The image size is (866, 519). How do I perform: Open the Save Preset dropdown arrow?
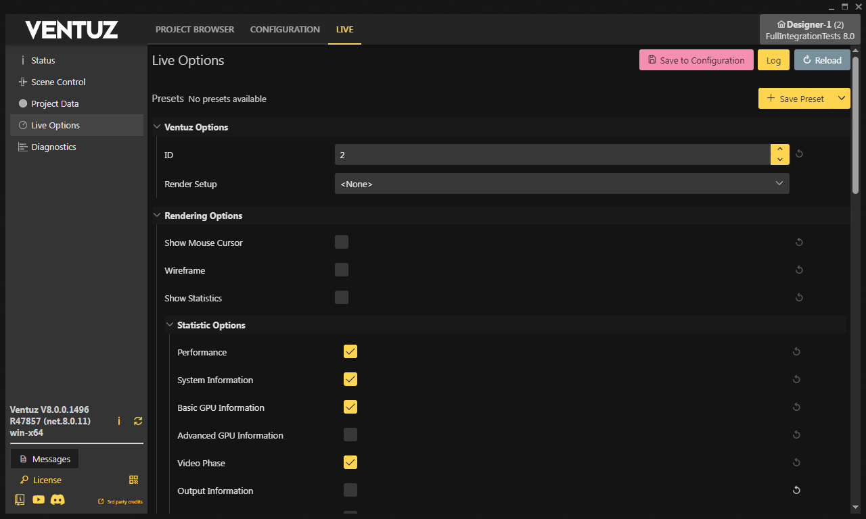[842, 99]
